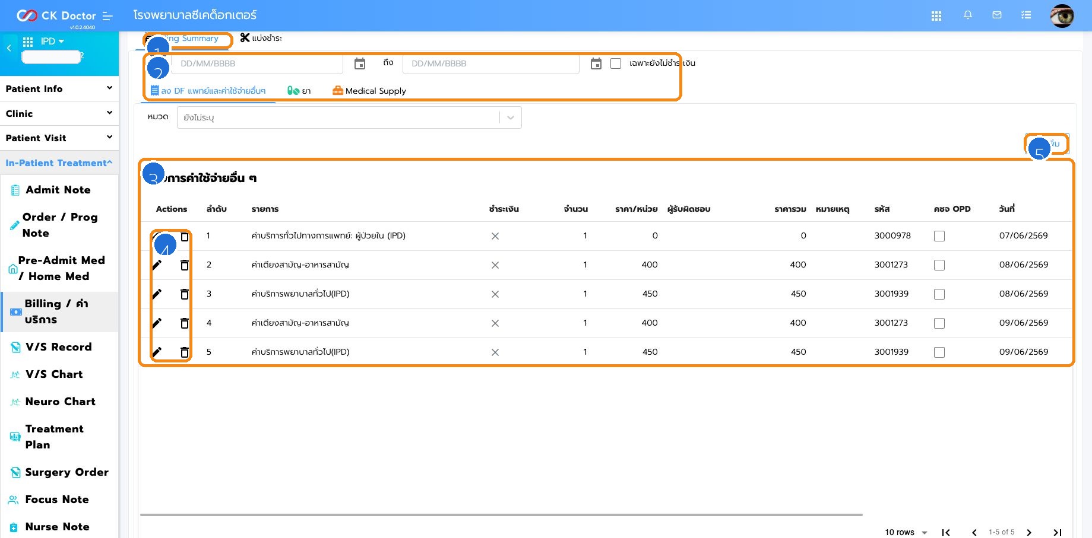Go to the previous table page

[x=974, y=532]
